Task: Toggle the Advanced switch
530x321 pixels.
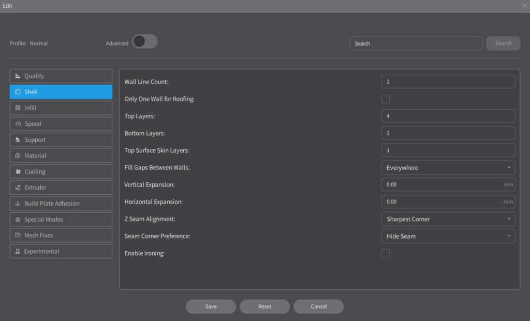Action: click(x=144, y=42)
